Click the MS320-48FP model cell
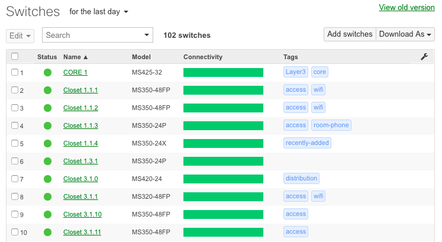 pos(151,196)
